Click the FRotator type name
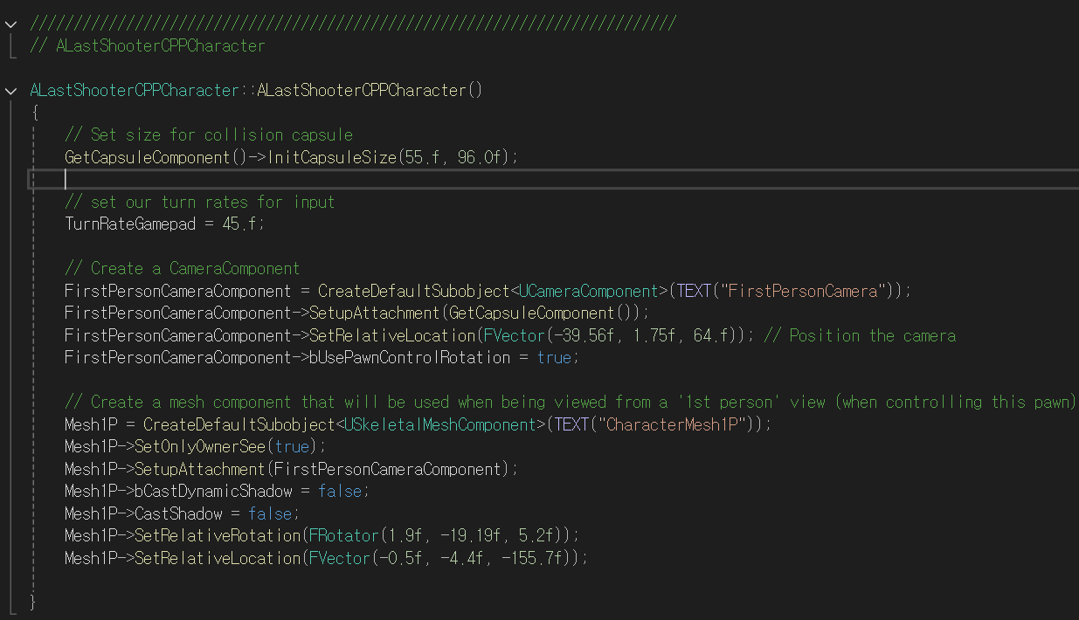The height and width of the screenshot is (620, 1079). point(344,535)
